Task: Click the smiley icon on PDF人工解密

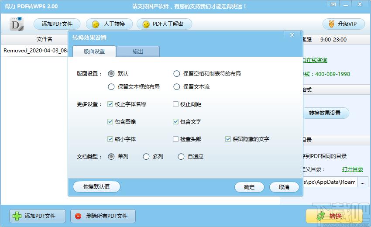Action: [x=146, y=24]
